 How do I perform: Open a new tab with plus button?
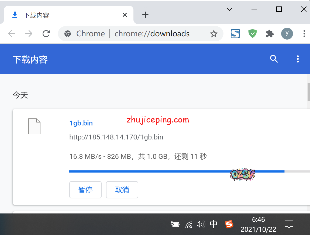145,15
